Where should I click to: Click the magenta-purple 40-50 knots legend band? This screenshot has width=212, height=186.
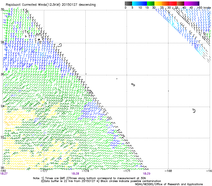pyautogui.click(x=192, y=3)
